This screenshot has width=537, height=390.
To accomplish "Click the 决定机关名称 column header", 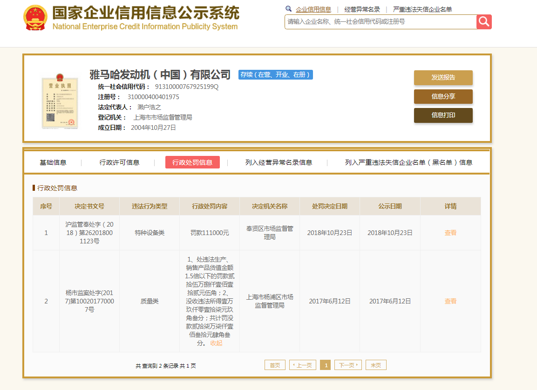I will point(270,206).
